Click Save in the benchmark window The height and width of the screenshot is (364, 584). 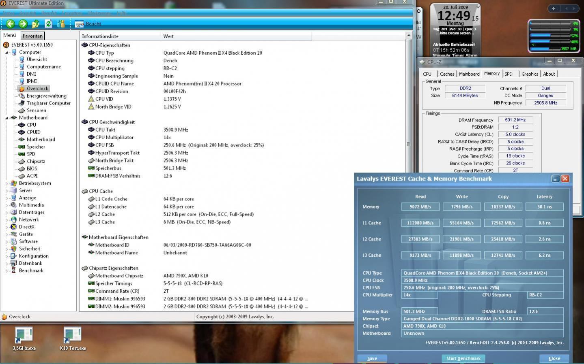(372, 358)
